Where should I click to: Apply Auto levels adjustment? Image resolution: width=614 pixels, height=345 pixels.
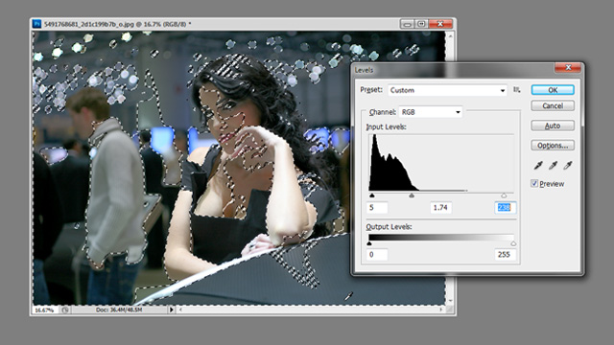553,126
